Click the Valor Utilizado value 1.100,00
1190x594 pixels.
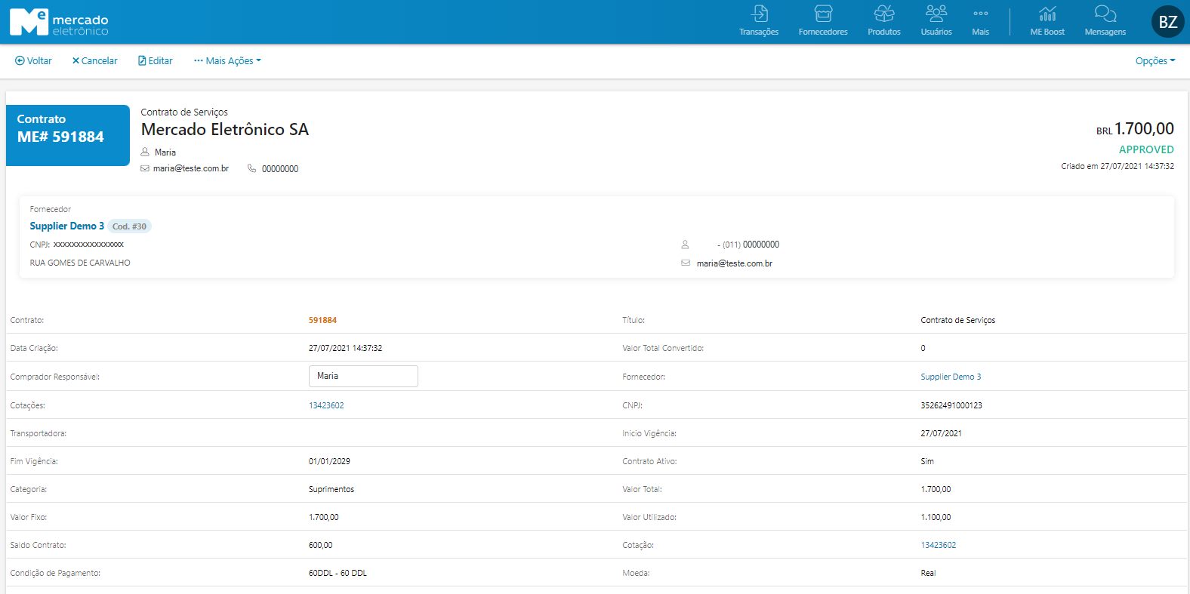(x=936, y=517)
